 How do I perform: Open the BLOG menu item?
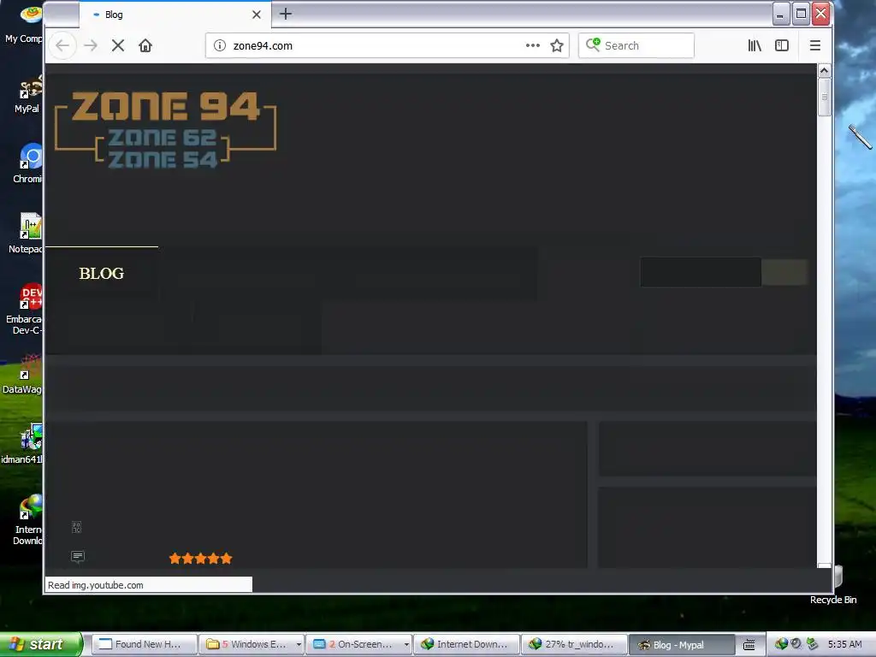pos(102,274)
